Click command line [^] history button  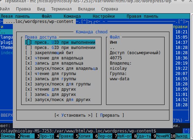186,131
